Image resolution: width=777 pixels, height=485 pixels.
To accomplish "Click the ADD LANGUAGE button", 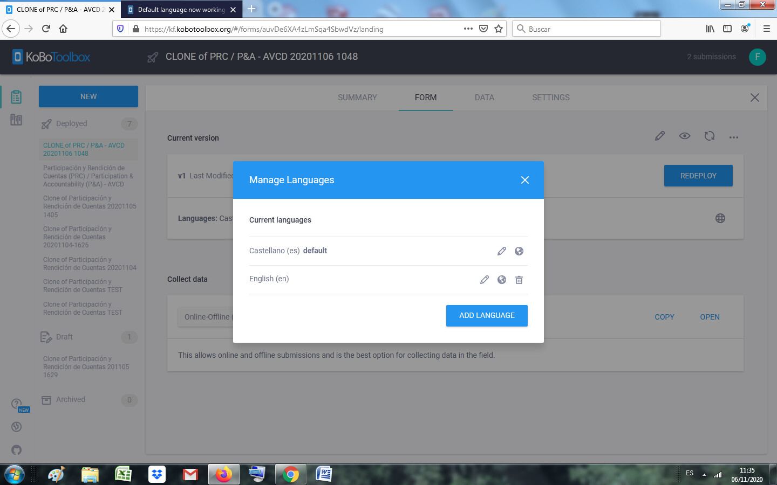I will point(487,316).
